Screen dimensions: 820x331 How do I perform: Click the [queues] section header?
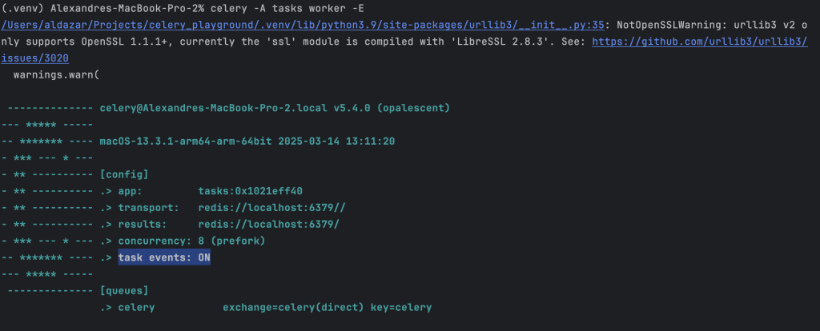(x=124, y=290)
